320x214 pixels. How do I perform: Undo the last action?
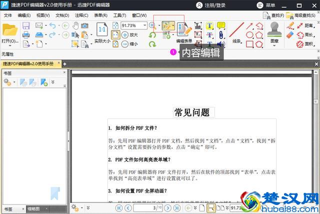(x=52, y=25)
